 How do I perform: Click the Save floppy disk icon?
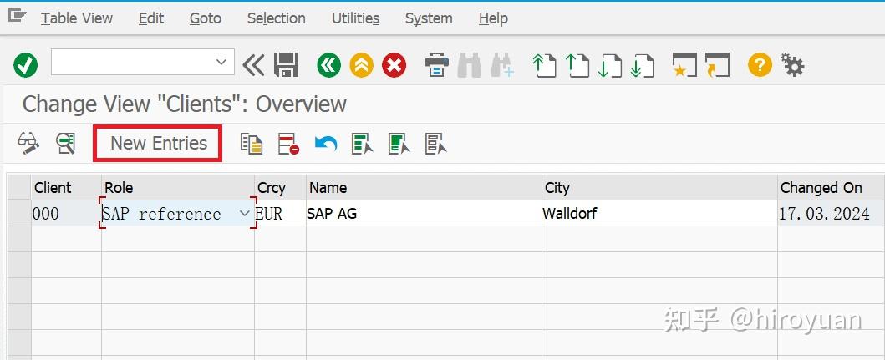click(x=286, y=65)
